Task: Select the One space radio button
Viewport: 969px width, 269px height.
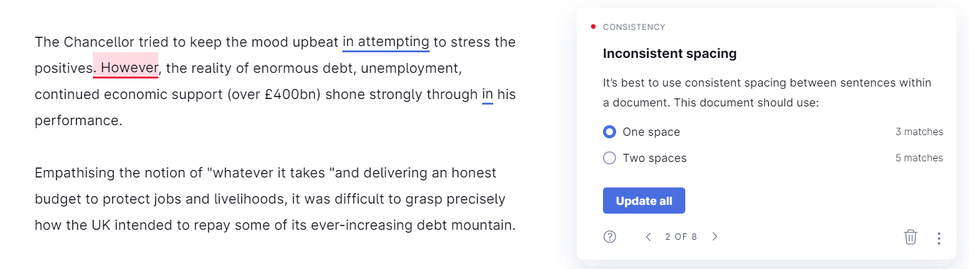Action: click(x=610, y=132)
